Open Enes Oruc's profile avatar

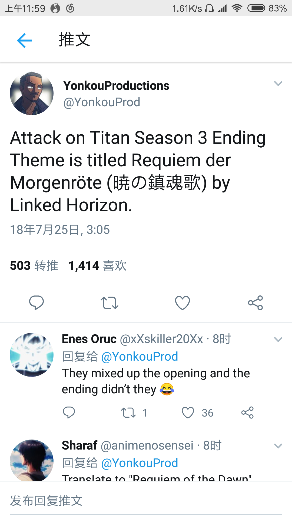tap(32, 355)
